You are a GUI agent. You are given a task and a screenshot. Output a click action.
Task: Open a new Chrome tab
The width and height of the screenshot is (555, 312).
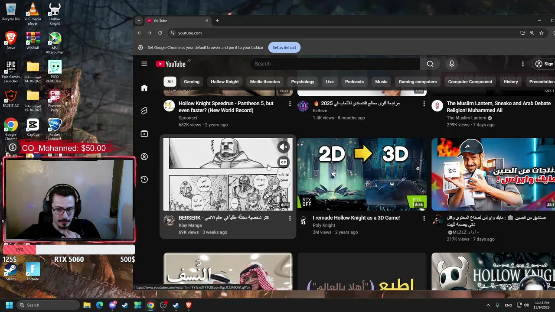217,20
